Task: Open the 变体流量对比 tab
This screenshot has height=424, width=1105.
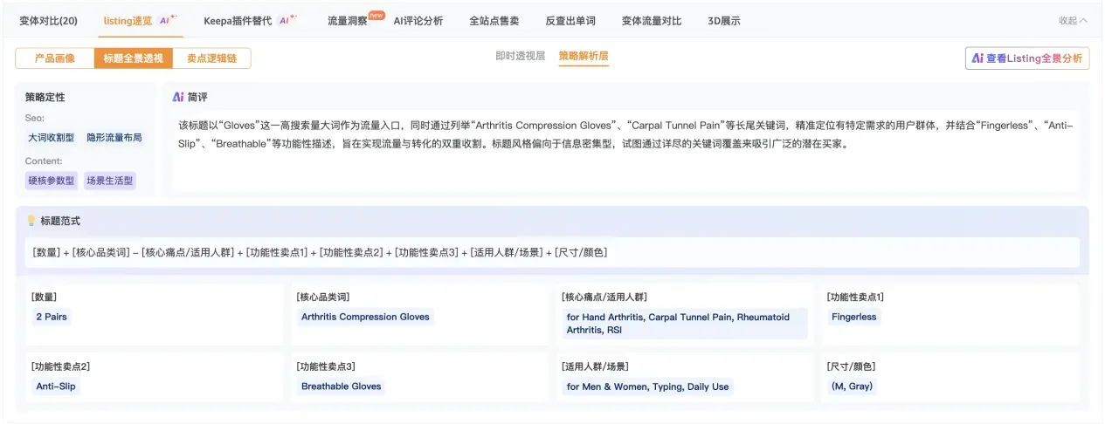Action: tap(652, 21)
